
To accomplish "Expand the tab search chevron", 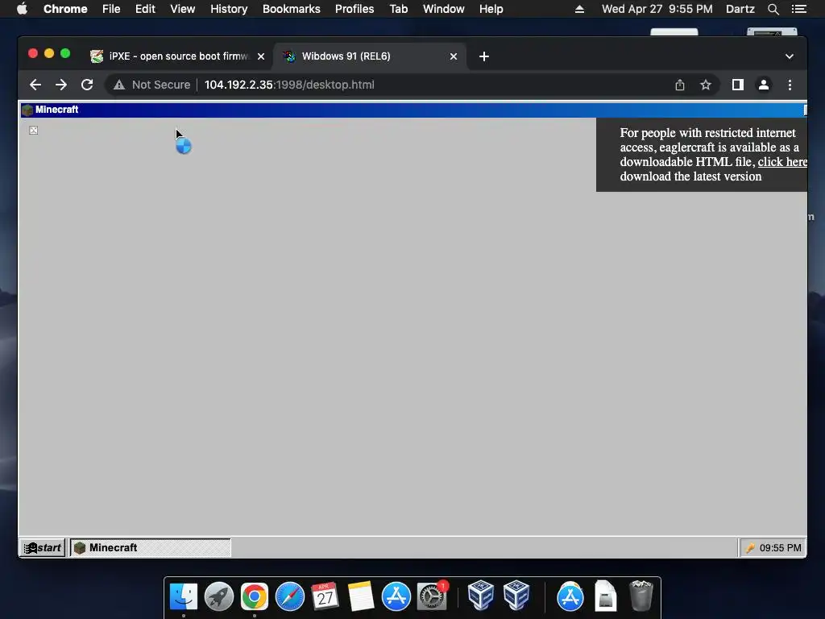I will (790, 56).
